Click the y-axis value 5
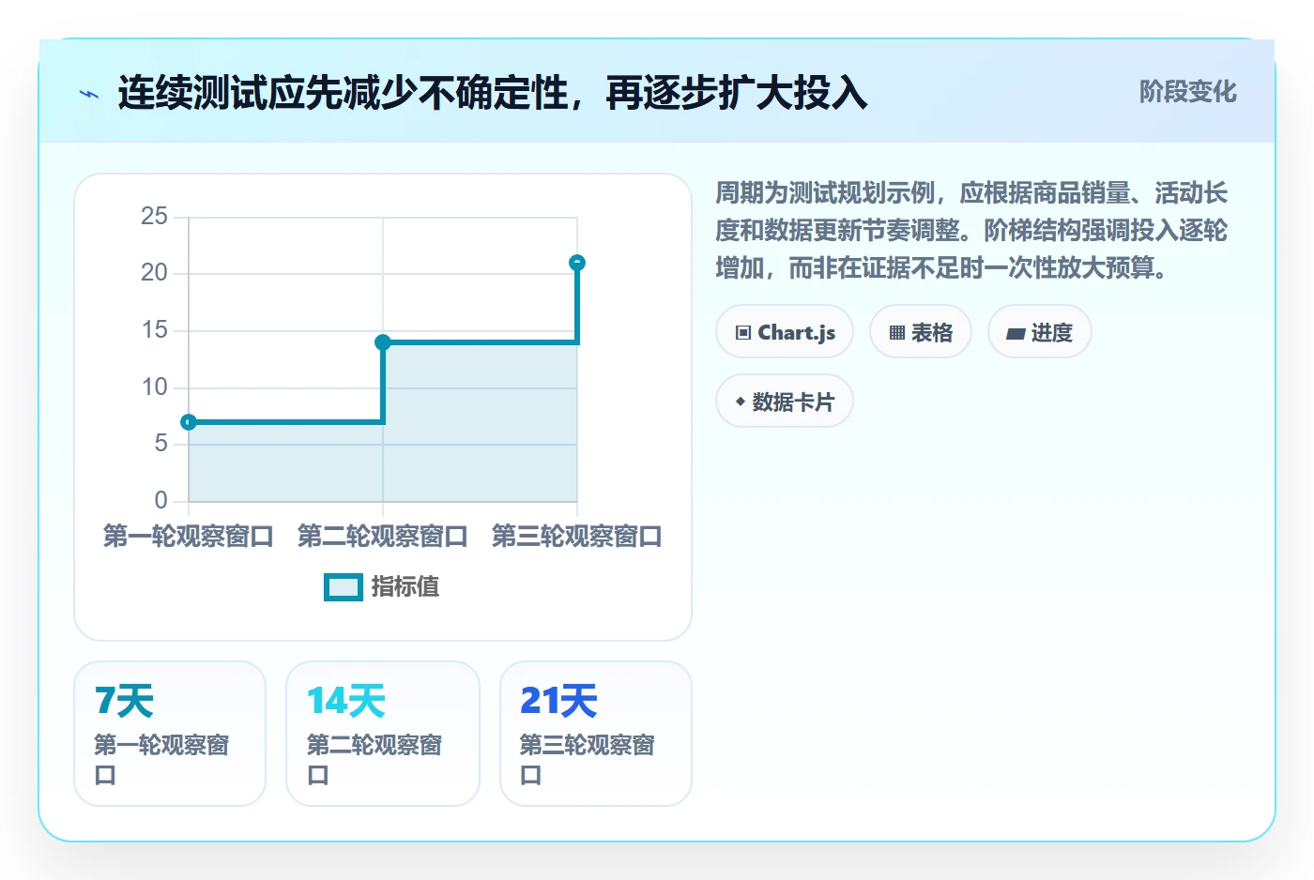This screenshot has width=1314, height=880. click(x=161, y=443)
